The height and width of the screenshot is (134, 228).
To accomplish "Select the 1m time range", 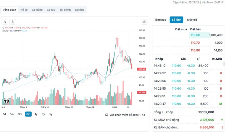I will 12,114.
